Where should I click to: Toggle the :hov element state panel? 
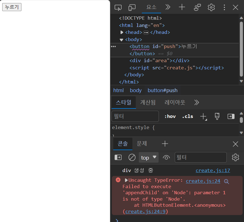tap(170, 117)
